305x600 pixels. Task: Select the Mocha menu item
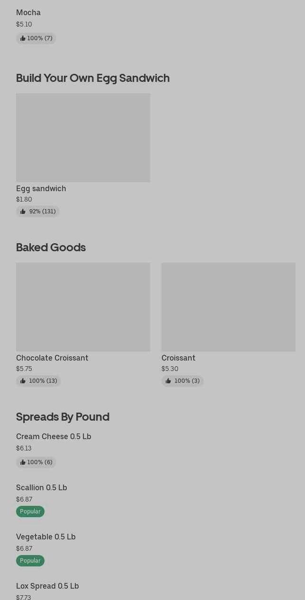click(x=28, y=13)
